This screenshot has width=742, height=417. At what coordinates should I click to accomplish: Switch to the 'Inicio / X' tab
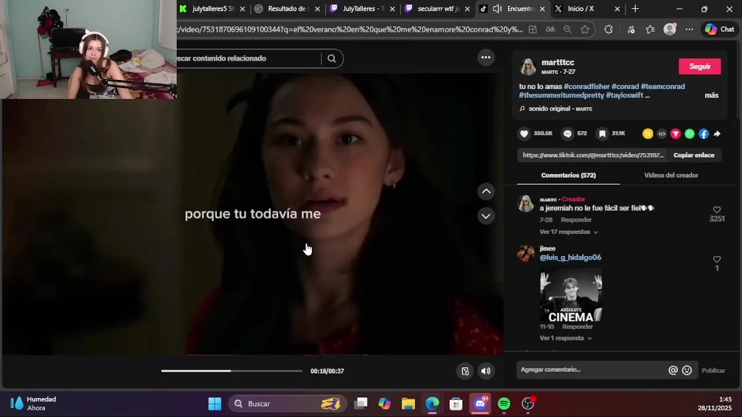(x=587, y=9)
